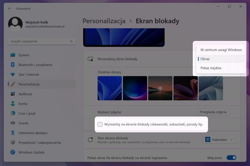This screenshot has height=166, width=250.
Task: Choose the glowing sphere wallpaper thumbnail
Action: click(135, 88)
